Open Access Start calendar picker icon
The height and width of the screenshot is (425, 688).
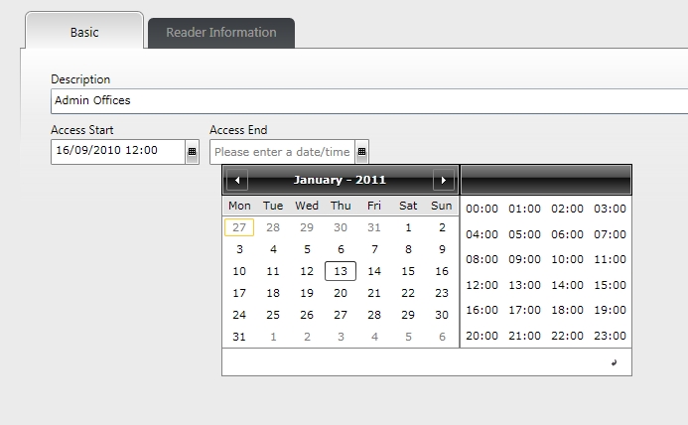(192, 152)
